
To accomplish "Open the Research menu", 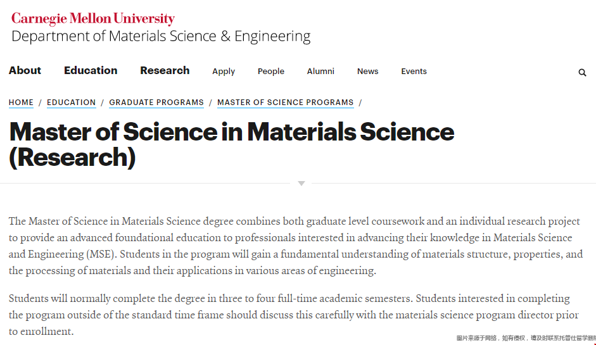I will click(165, 71).
